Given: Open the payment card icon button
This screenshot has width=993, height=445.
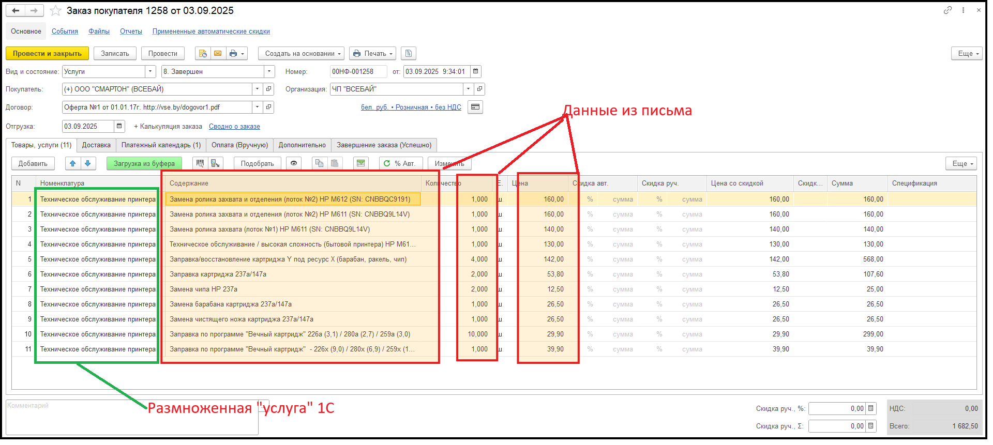Looking at the screenshot, I should (x=475, y=108).
